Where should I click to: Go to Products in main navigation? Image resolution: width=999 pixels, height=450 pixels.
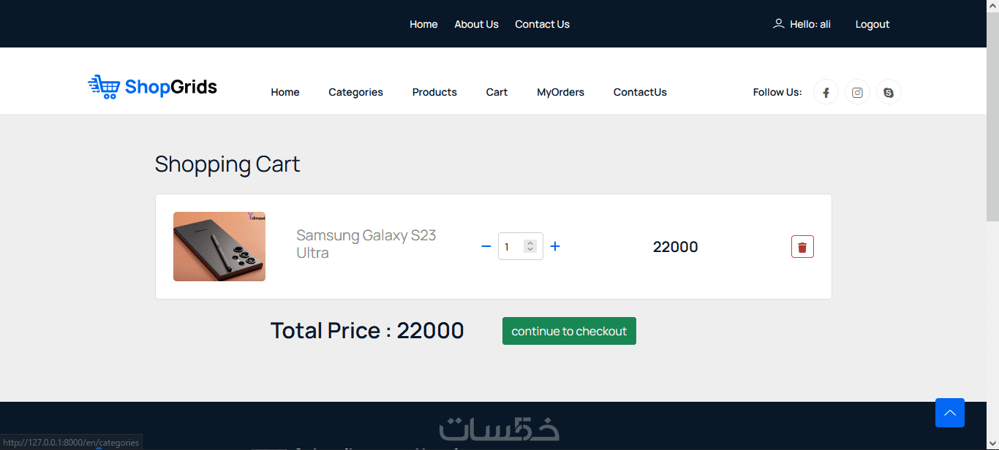(x=434, y=92)
